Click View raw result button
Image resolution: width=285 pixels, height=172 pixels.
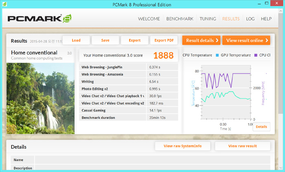click(243, 146)
